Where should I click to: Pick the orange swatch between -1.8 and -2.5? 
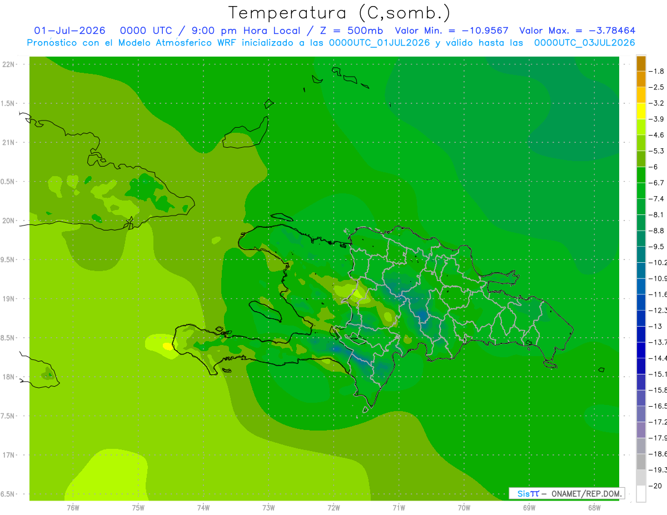(641, 79)
